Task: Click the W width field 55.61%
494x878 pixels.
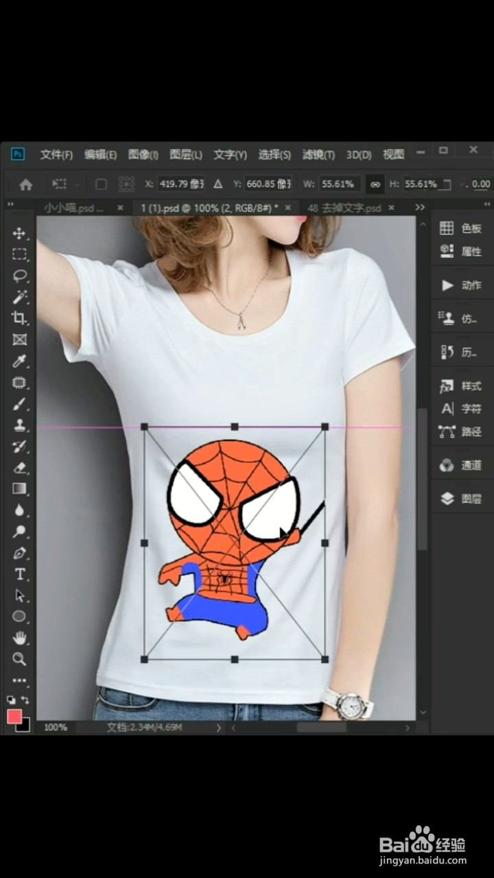Action: pyautogui.click(x=340, y=184)
